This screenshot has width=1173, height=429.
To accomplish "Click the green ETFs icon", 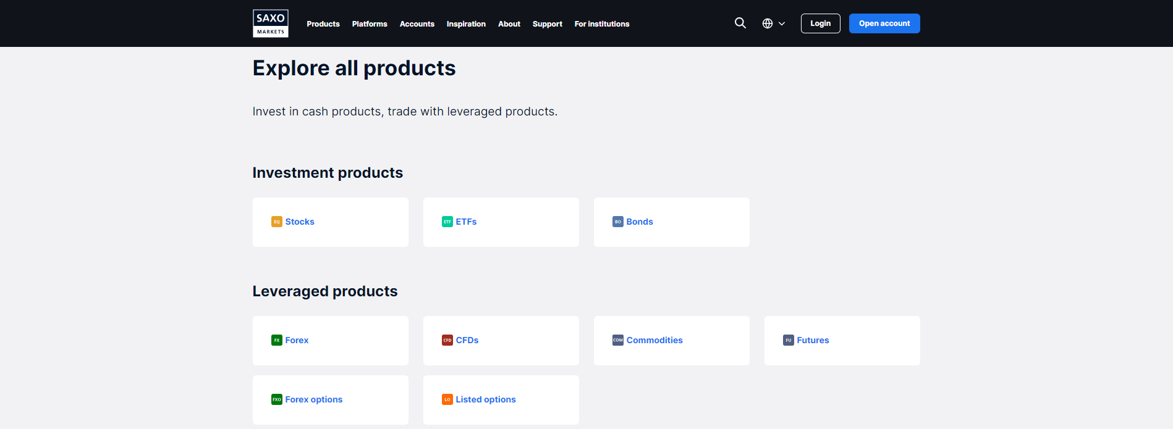I will click(x=447, y=222).
